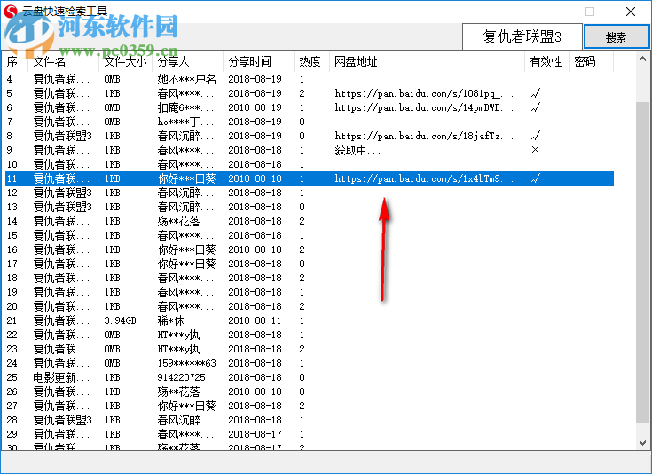Sort by the 分享人 column header
Image resolution: width=652 pixels, height=474 pixels.
coord(187,61)
